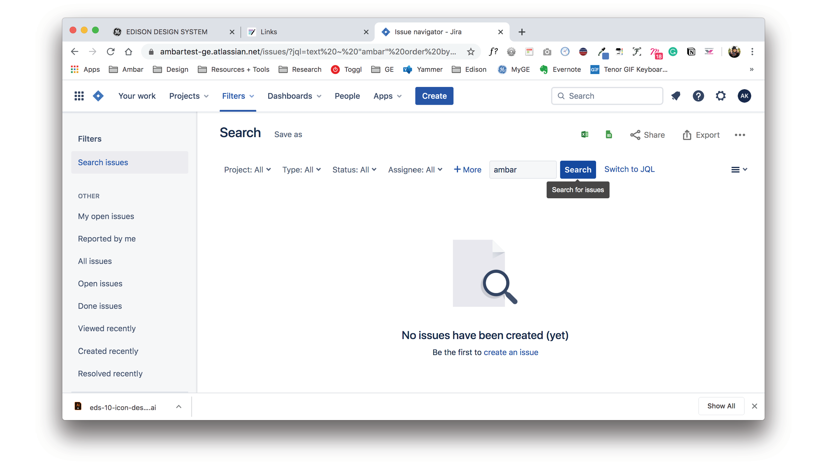Click the Jira diamond logo
The image size is (827, 465).
[98, 96]
